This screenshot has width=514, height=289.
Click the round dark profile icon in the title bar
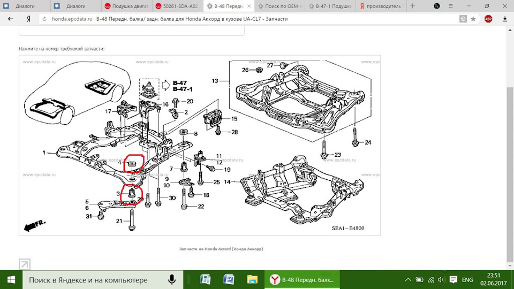[437, 6]
